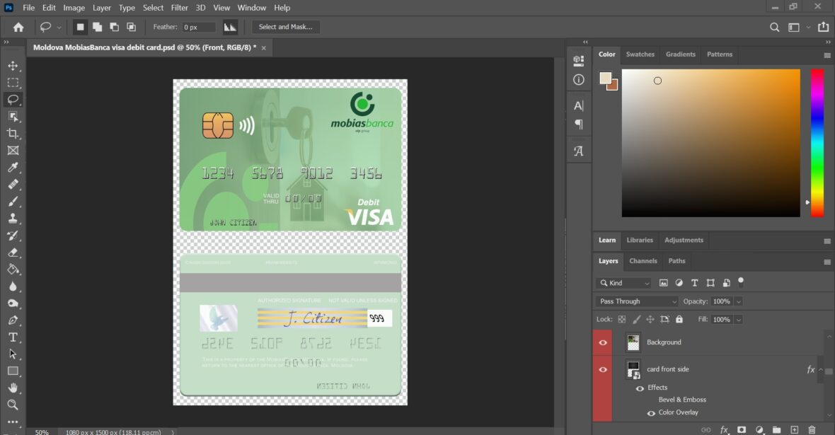This screenshot has height=435, width=835.
Task: Select the History Brush tool
Action: tap(13, 236)
